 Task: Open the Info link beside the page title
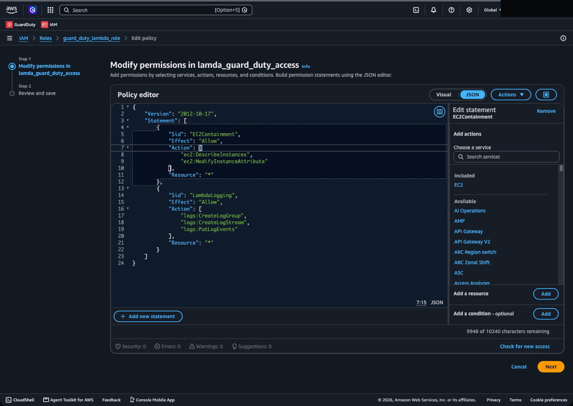(x=306, y=66)
